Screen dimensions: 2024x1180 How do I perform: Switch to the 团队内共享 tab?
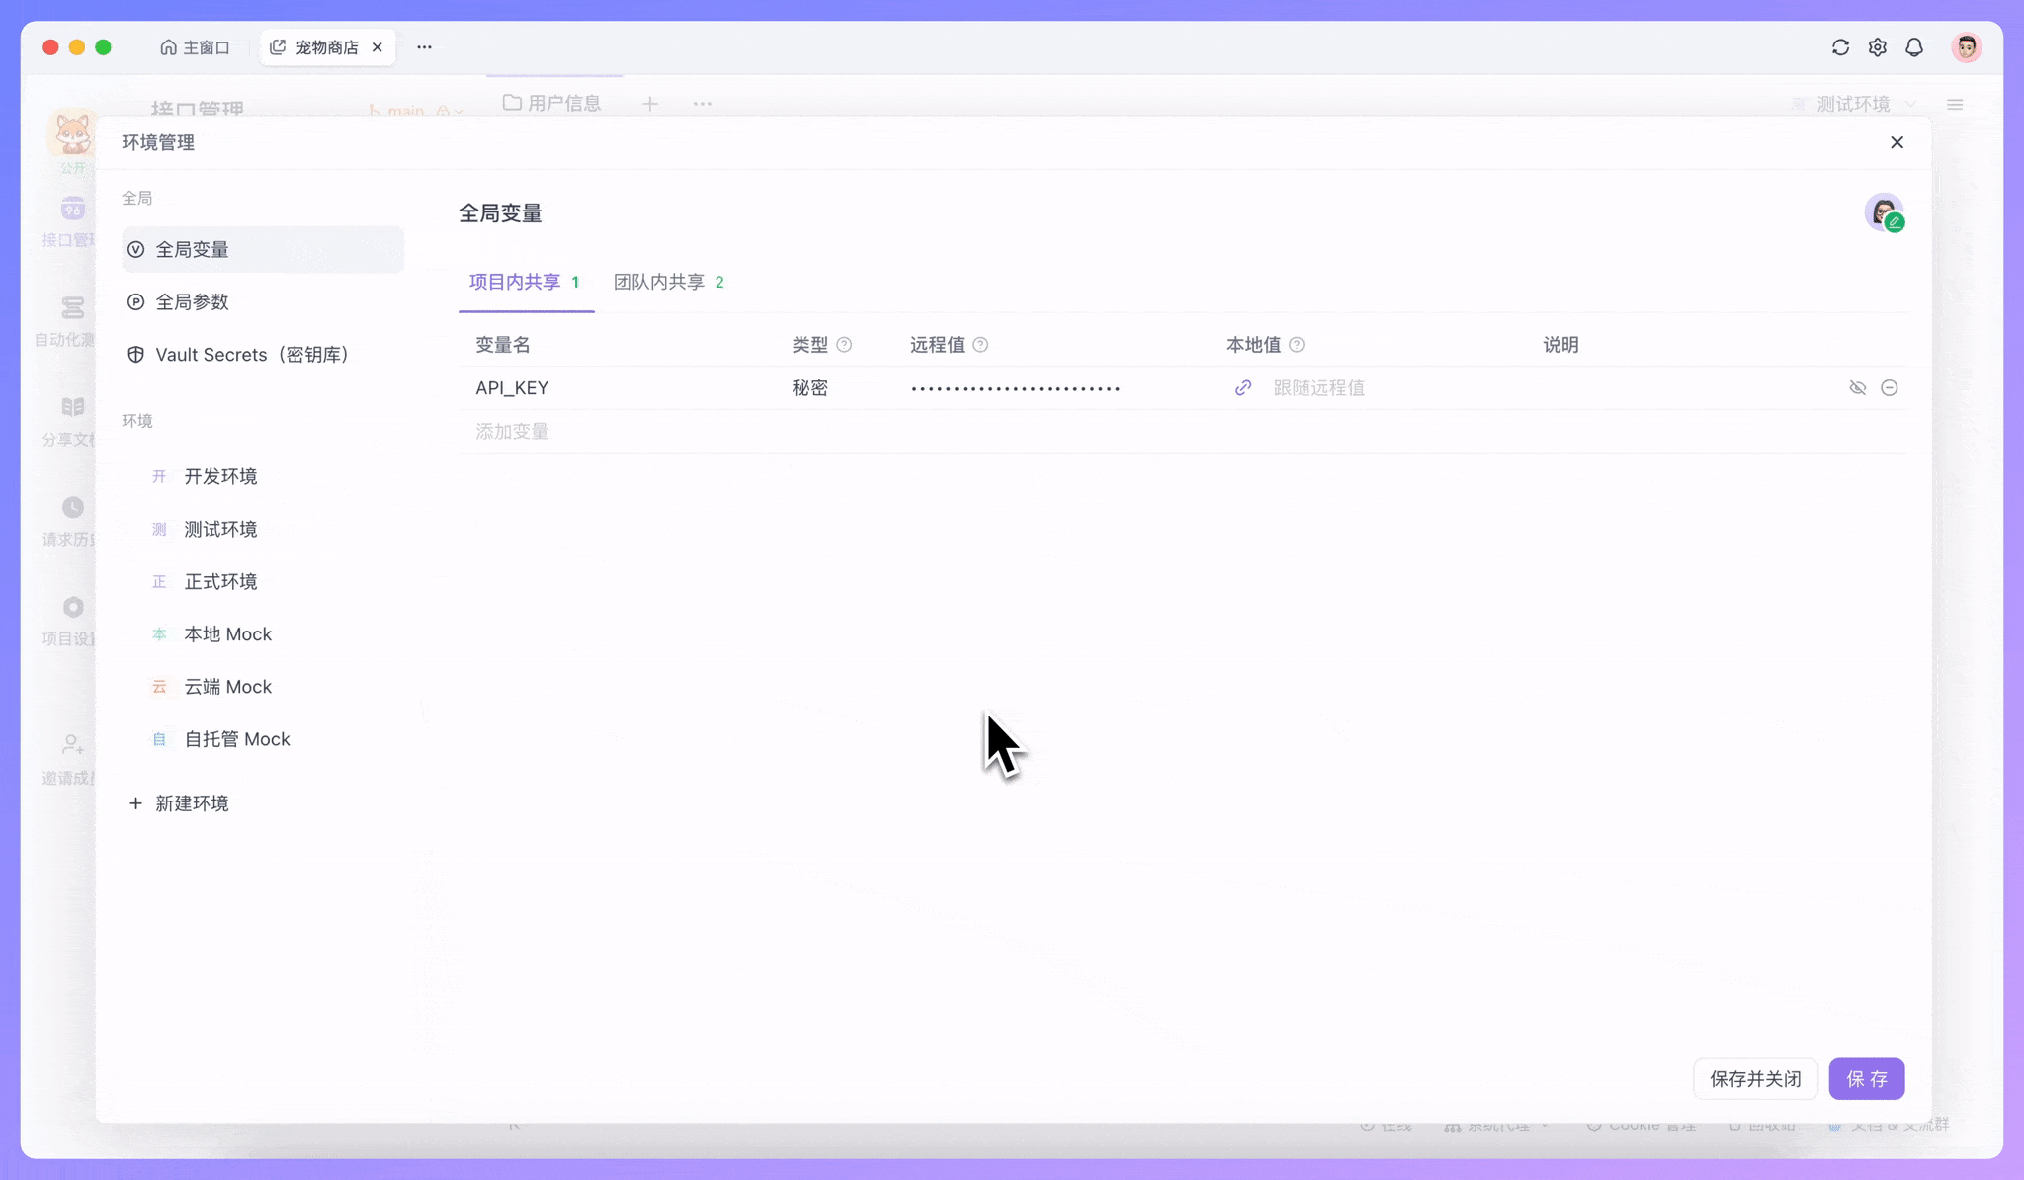660,282
